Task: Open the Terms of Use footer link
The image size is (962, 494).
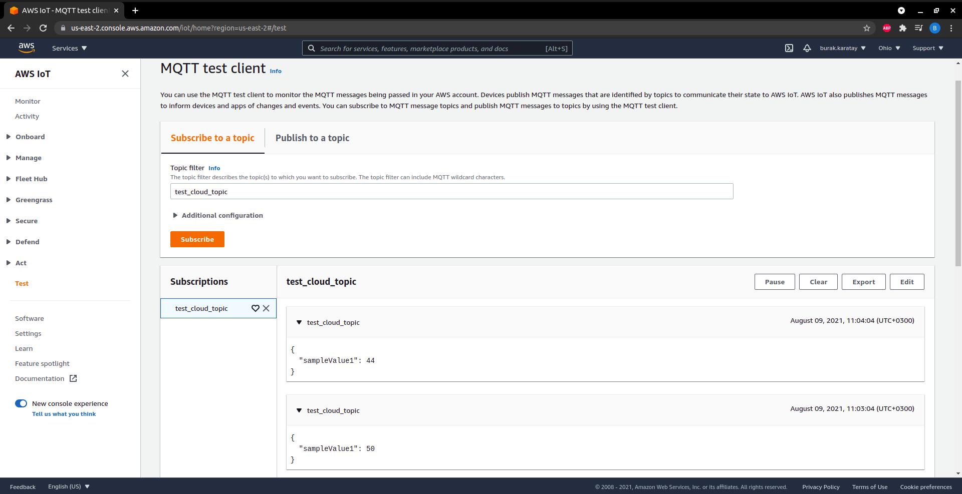Action: coord(870,487)
